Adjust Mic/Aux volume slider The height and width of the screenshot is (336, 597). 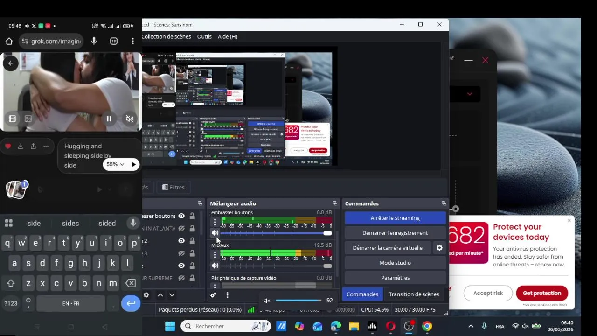pos(276,266)
